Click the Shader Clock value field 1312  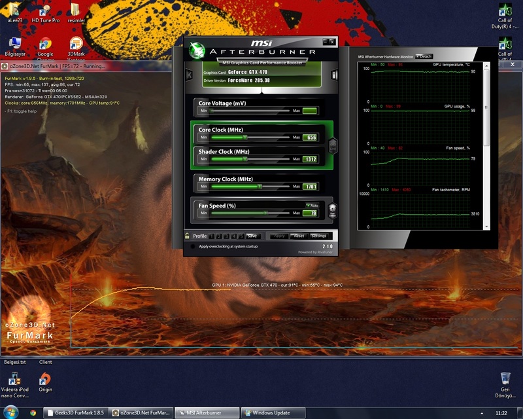(x=310, y=159)
